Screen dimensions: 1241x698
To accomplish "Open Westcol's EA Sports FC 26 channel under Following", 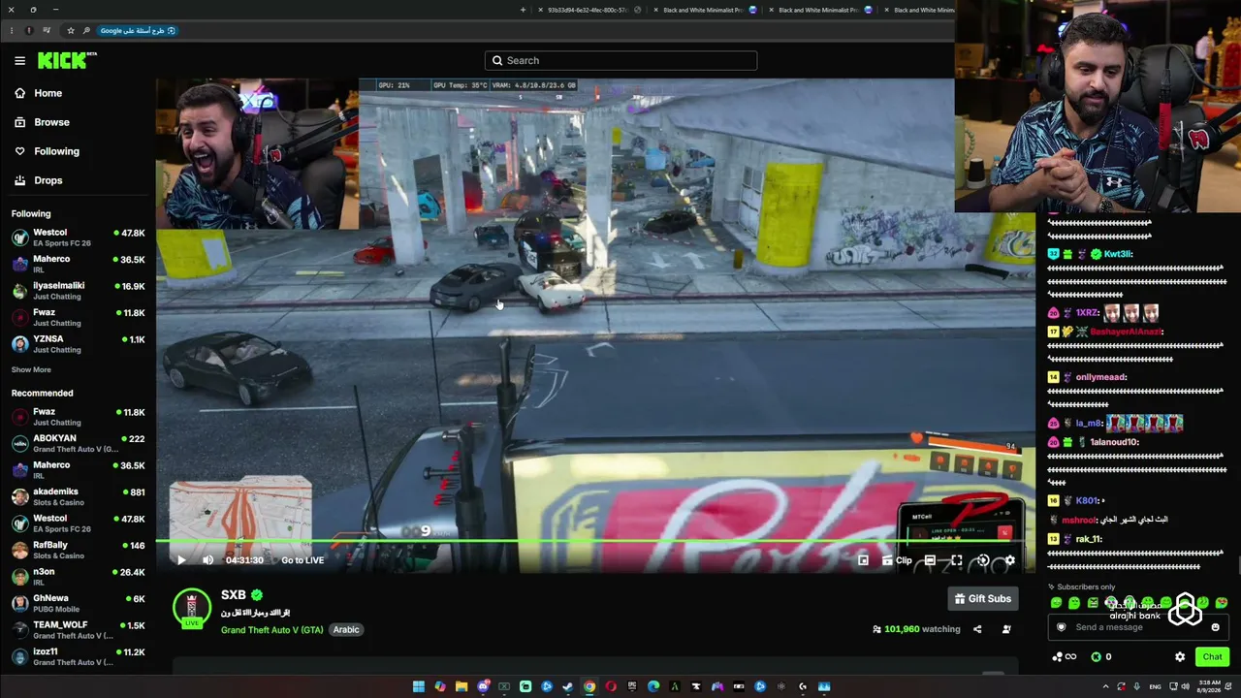I will [x=78, y=238].
